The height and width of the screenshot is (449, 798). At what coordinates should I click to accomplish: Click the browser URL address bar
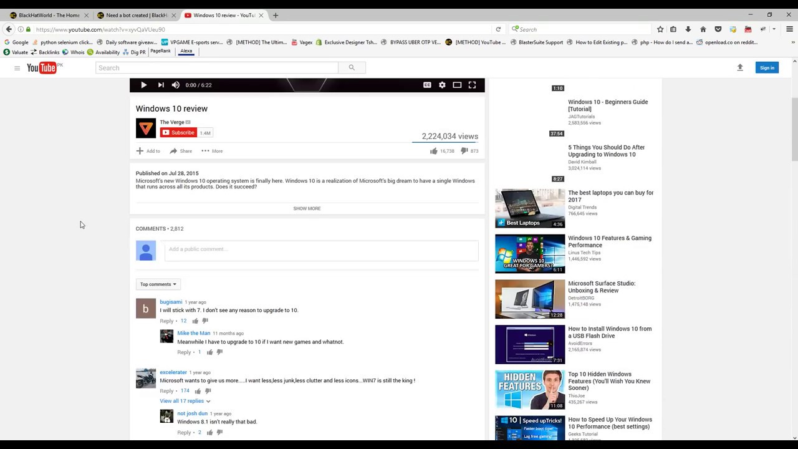click(x=262, y=29)
